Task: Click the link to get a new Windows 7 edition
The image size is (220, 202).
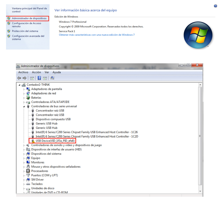Action: (x=97, y=35)
